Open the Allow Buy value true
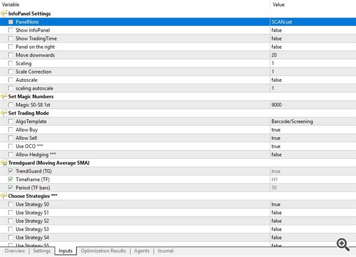This screenshot has height=257, width=356. point(276,130)
